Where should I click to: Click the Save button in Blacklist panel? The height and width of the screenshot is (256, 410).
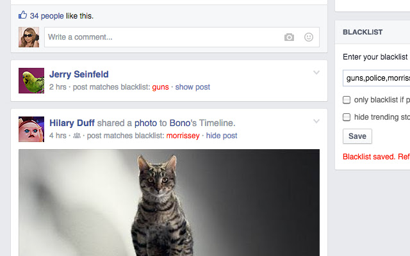coord(357,136)
